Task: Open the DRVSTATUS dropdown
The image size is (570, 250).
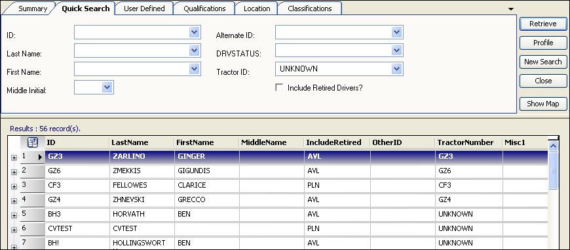Action: tap(396, 51)
